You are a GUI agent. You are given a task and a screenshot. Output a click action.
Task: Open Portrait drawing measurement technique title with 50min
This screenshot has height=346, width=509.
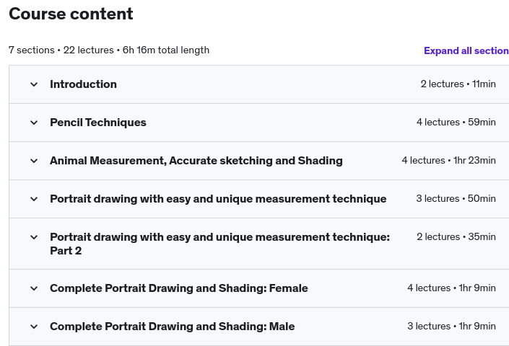pos(218,199)
